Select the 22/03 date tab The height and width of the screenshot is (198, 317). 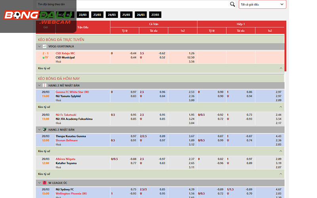point(83,15)
